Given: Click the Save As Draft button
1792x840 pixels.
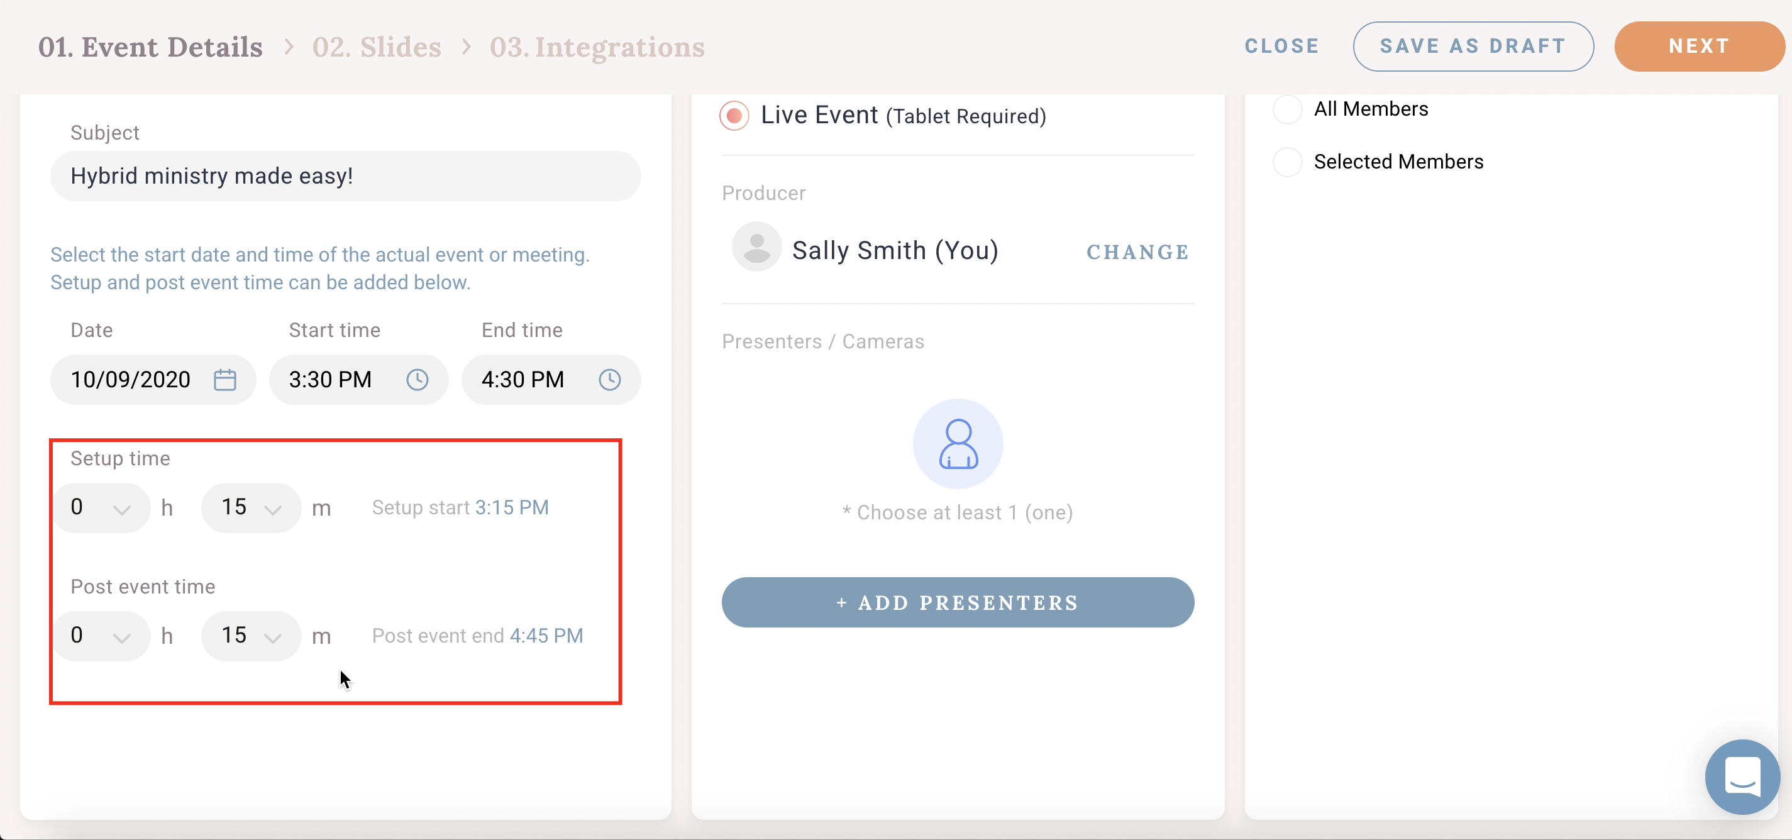Looking at the screenshot, I should [1473, 46].
